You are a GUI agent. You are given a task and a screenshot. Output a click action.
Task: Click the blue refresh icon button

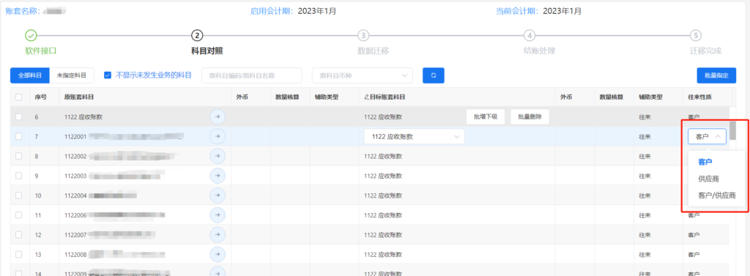[434, 75]
